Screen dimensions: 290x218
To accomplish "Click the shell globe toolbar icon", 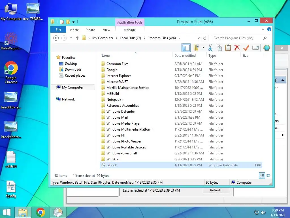I will [x=266, y=48].
